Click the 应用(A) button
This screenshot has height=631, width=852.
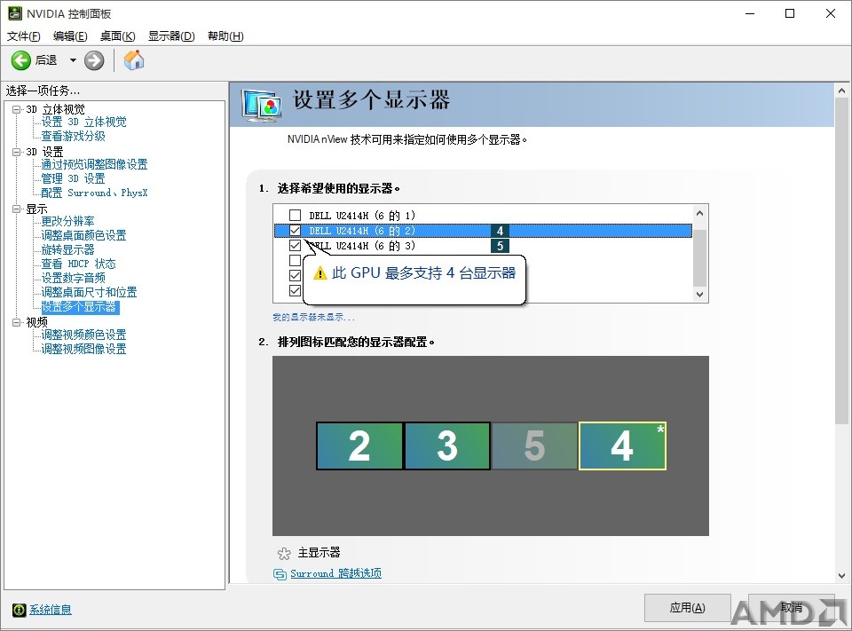coord(687,608)
